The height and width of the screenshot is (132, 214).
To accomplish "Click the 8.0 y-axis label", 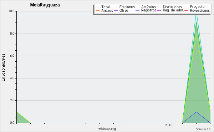I will [x=12, y=34].
